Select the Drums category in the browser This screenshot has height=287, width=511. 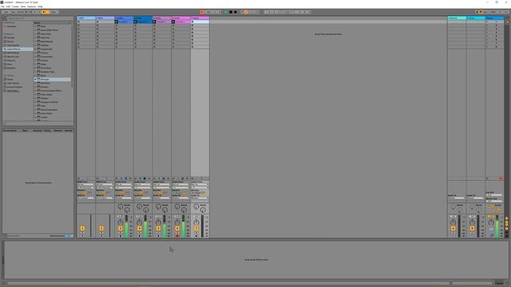(x=10, y=41)
